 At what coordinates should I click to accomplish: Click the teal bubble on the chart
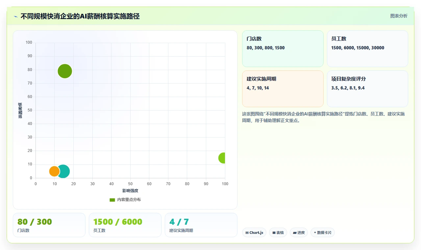[x=63, y=171]
